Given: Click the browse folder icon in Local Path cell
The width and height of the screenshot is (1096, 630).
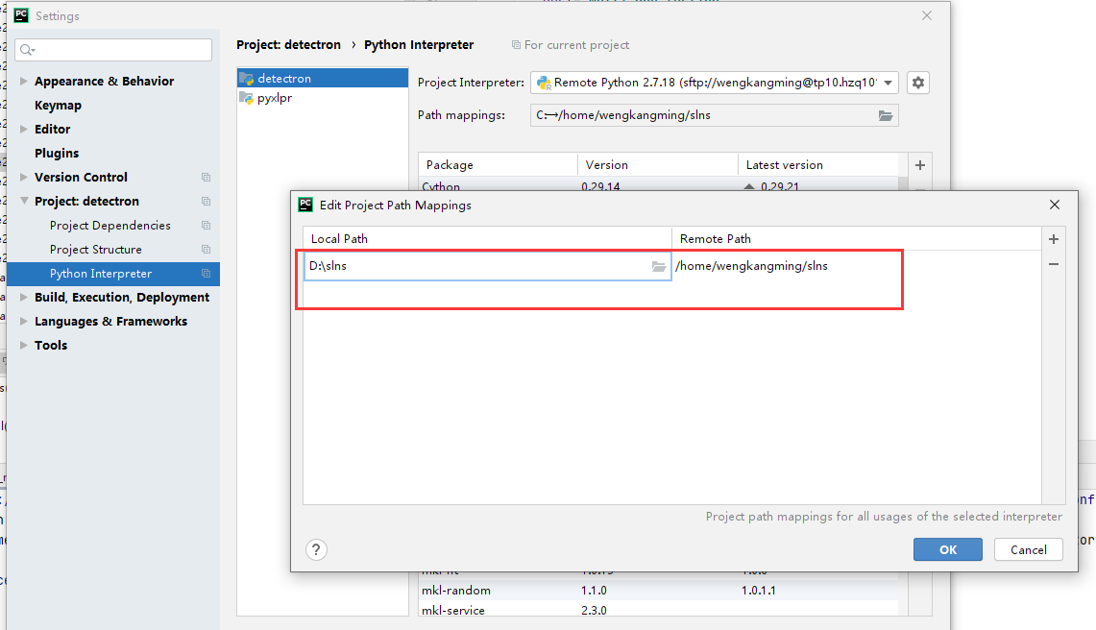Looking at the screenshot, I should click(x=658, y=266).
